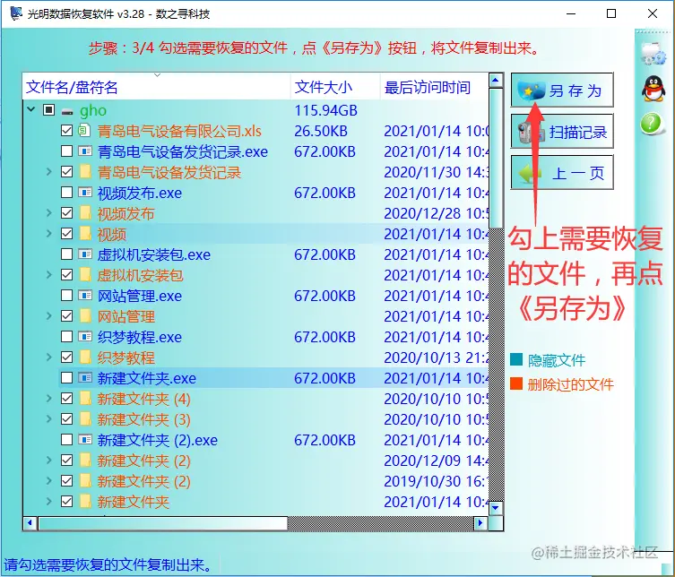This screenshot has height=577, width=675.
Task: Click the green help question mark icon
Action: point(652,124)
